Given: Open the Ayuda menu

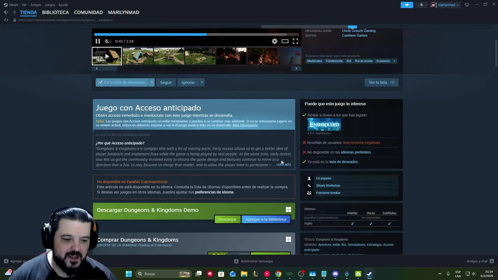Looking at the screenshot, I should click(x=63, y=5).
